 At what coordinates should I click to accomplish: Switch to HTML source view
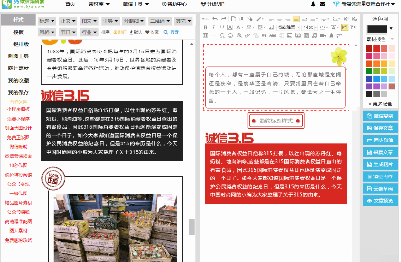205,19
